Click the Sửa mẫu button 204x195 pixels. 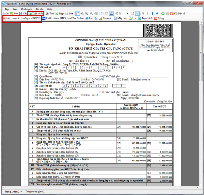(106, 18)
